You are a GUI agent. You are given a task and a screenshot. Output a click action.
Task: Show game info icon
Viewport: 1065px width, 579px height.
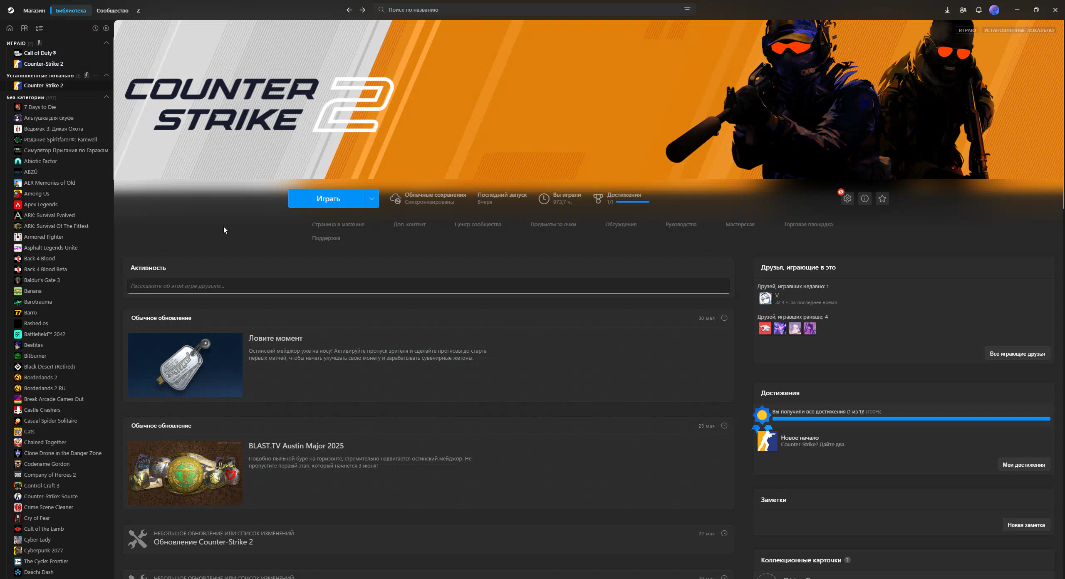(865, 198)
